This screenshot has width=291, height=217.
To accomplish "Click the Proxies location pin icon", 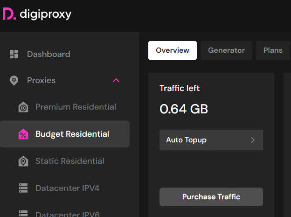I will click(14, 80).
